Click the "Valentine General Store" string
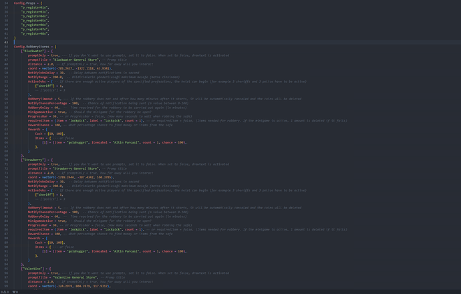Screen dimensions: 461x294 pos(75,277)
